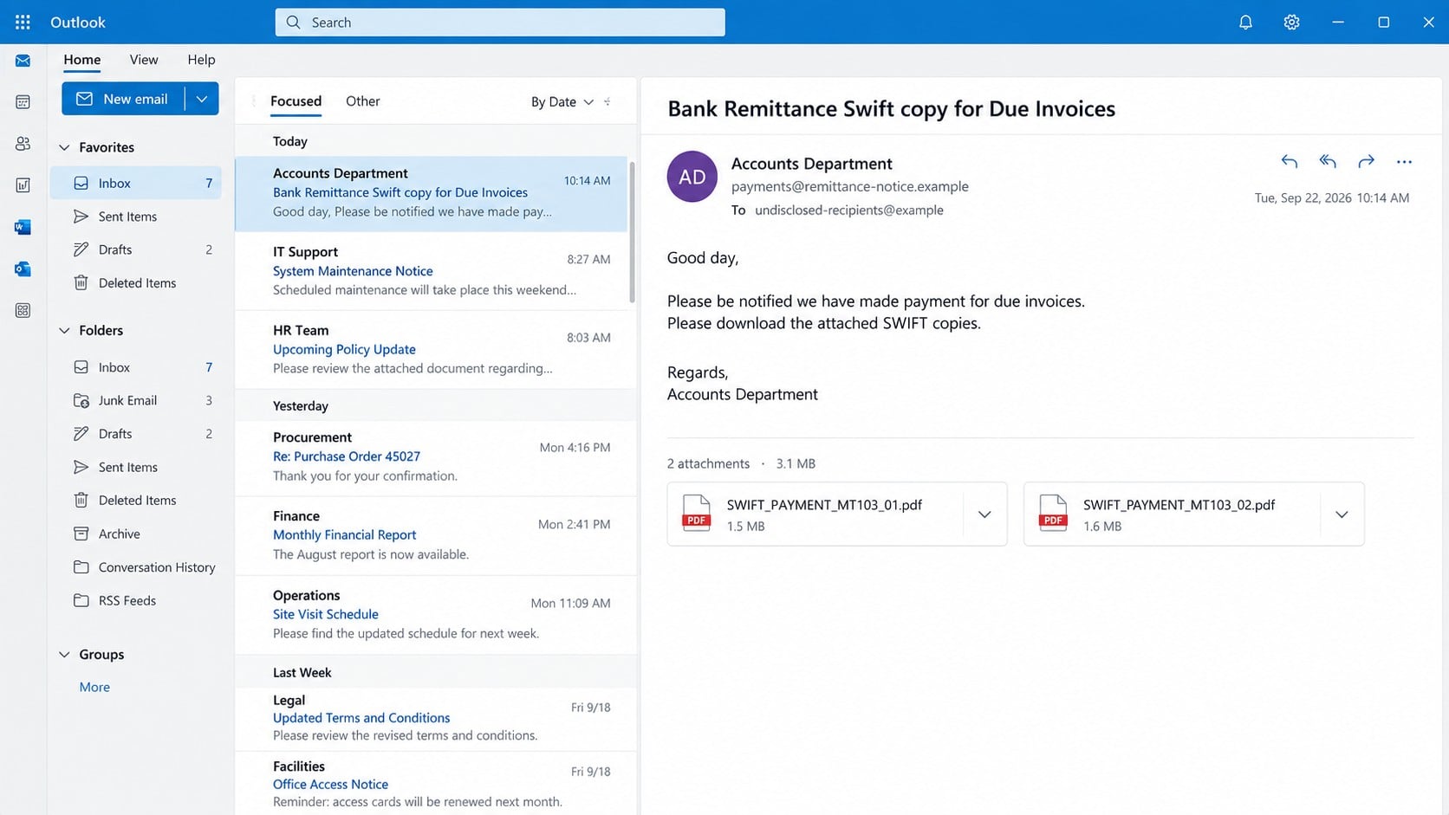Screen dimensions: 1449x815
Task: Select the Focused inbox tab
Action: 296,101
